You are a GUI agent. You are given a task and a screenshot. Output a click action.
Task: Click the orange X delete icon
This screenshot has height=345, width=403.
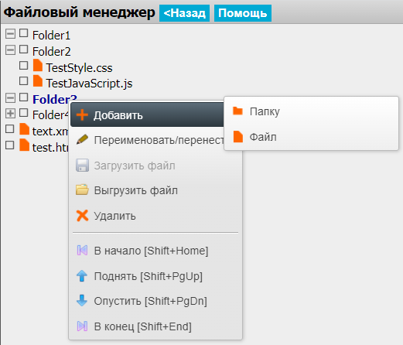pyautogui.click(x=82, y=216)
